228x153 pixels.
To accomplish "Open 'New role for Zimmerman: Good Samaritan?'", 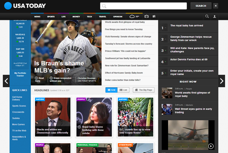I will coord(127,66).
